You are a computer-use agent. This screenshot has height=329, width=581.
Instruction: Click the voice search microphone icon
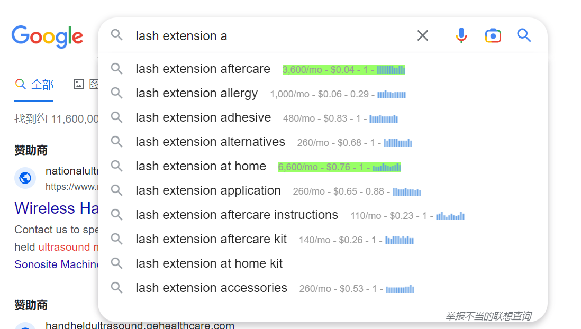[461, 35]
